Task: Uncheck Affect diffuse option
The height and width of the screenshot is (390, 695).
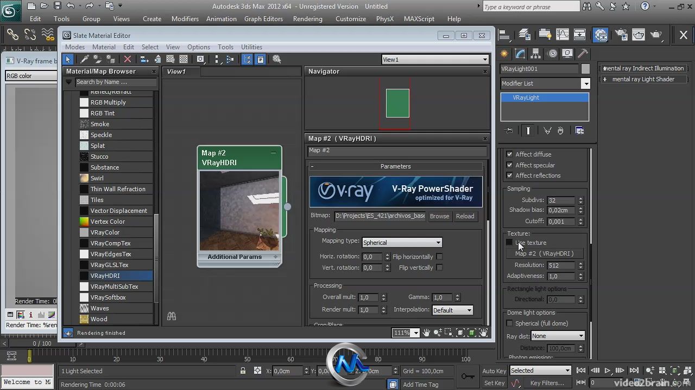Action: click(x=509, y=154)
